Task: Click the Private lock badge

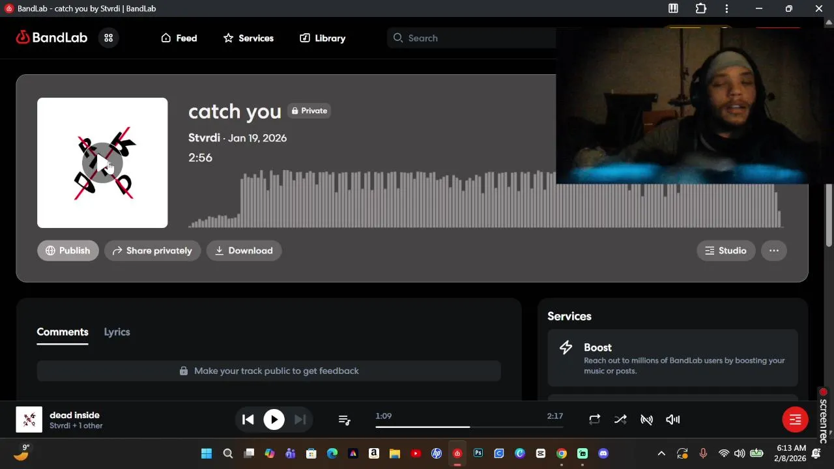Action: click(309, 111)
